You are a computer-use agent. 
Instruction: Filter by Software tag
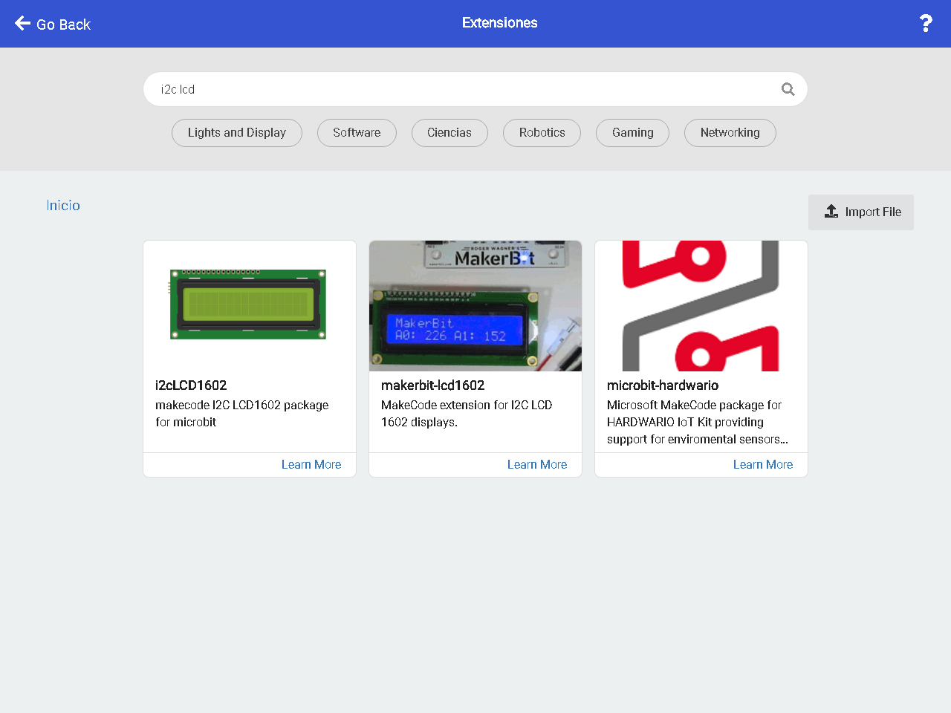click(x=357, y=133)
